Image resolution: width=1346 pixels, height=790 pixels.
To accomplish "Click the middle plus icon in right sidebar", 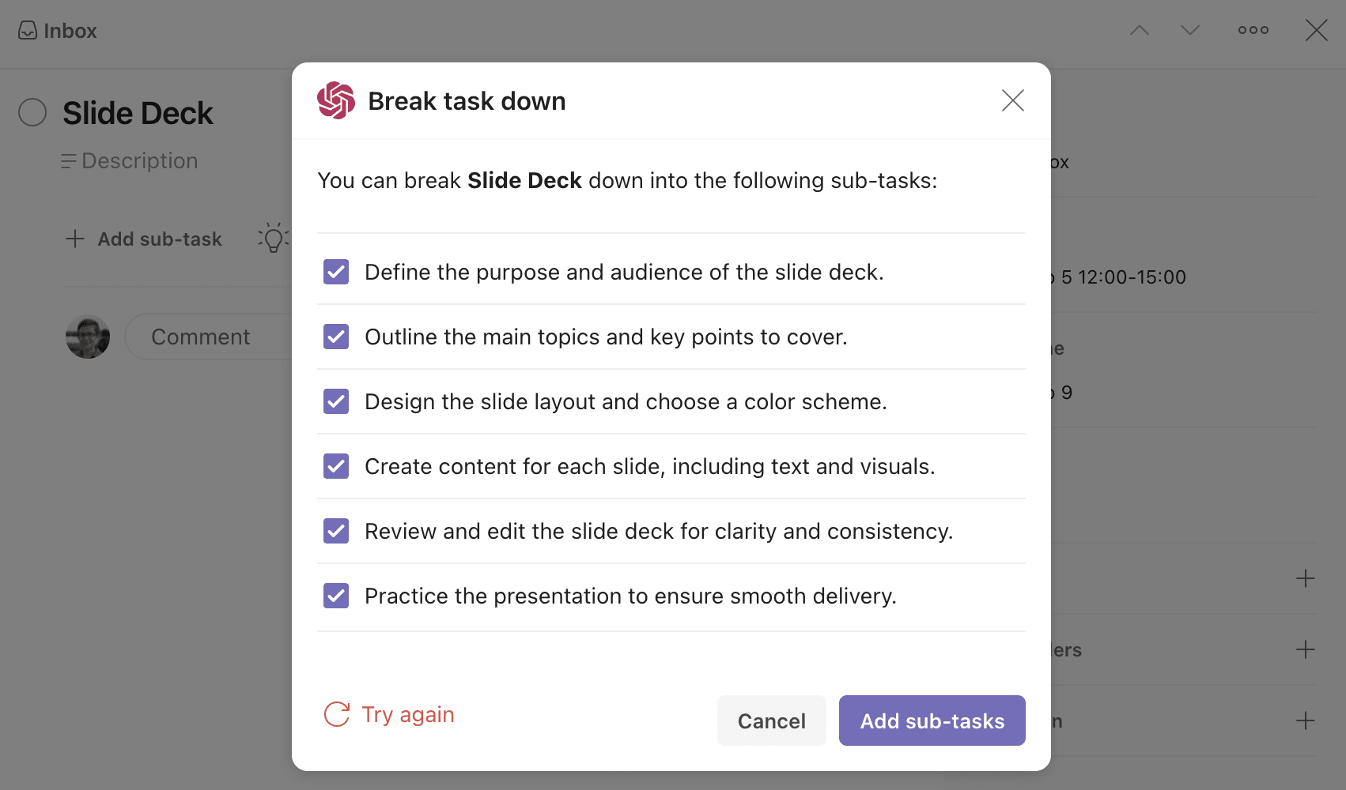I will 1306,649.
